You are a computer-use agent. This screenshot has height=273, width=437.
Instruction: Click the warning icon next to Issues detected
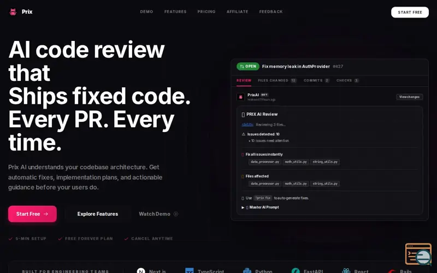pyautogui.click(x=243, y=134)
